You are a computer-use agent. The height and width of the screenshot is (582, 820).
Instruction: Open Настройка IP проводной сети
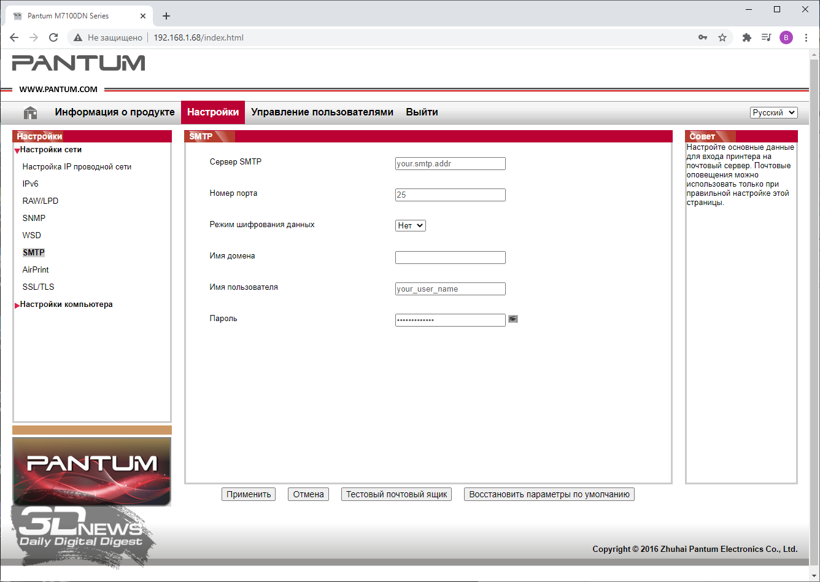77,166
